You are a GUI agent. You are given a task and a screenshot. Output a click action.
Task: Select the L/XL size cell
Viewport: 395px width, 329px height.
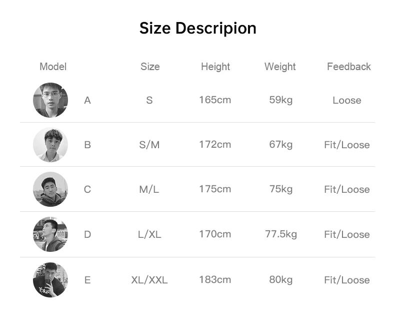click(x=149, y=234)
